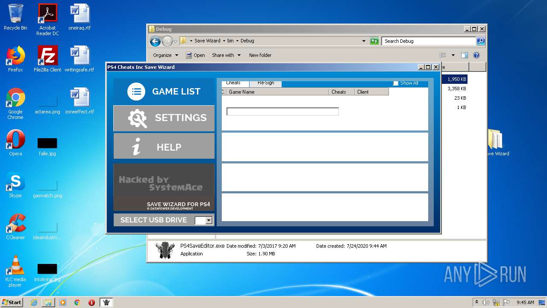Click the Save Wizard taskbar button
This screenshot has width=547, height=308.
tap(106, 302)
